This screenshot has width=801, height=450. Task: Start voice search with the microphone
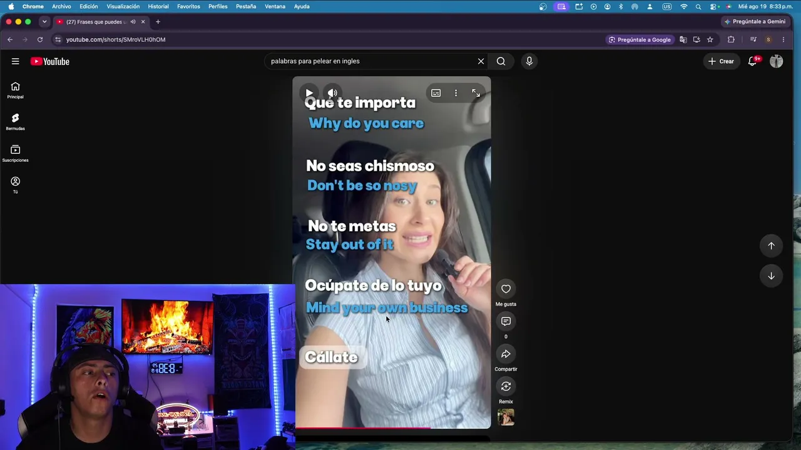click(529, 61)
